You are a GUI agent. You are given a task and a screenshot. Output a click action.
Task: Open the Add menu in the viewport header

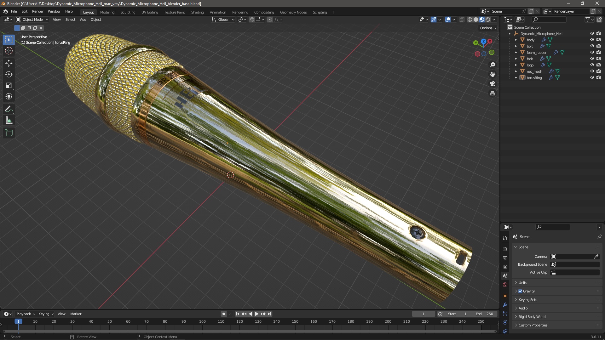click(x=83, y=20)
